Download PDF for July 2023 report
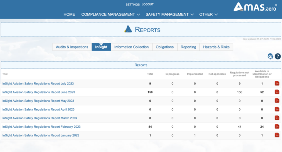282x152 pixels. [x=277, y=83]
